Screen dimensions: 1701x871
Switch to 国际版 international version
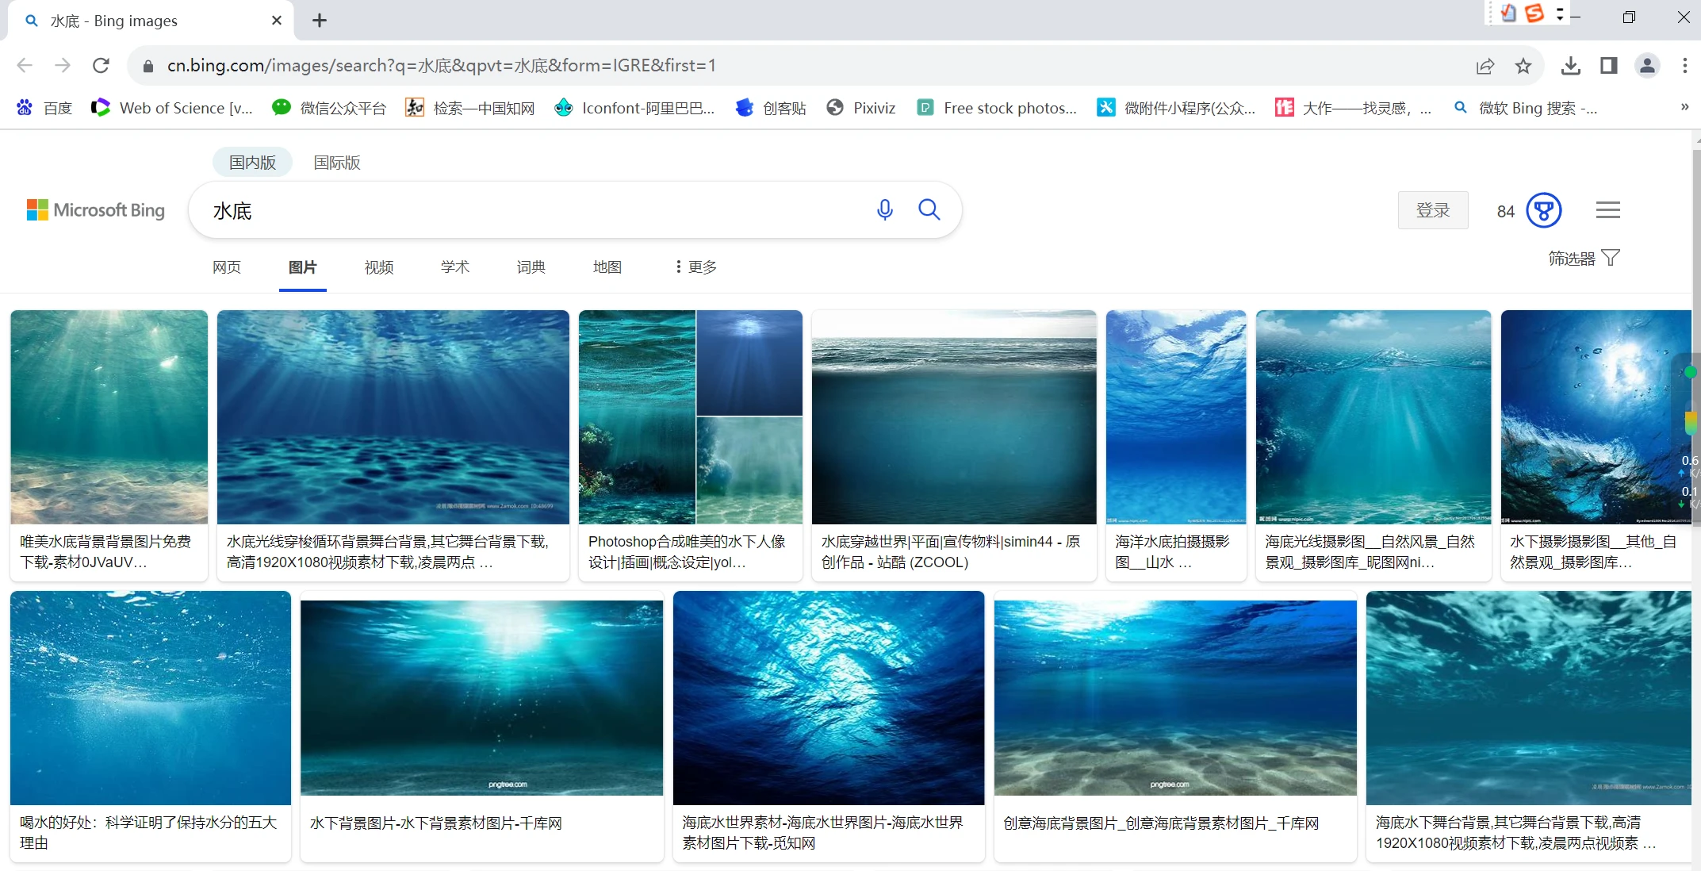(337, 163)
